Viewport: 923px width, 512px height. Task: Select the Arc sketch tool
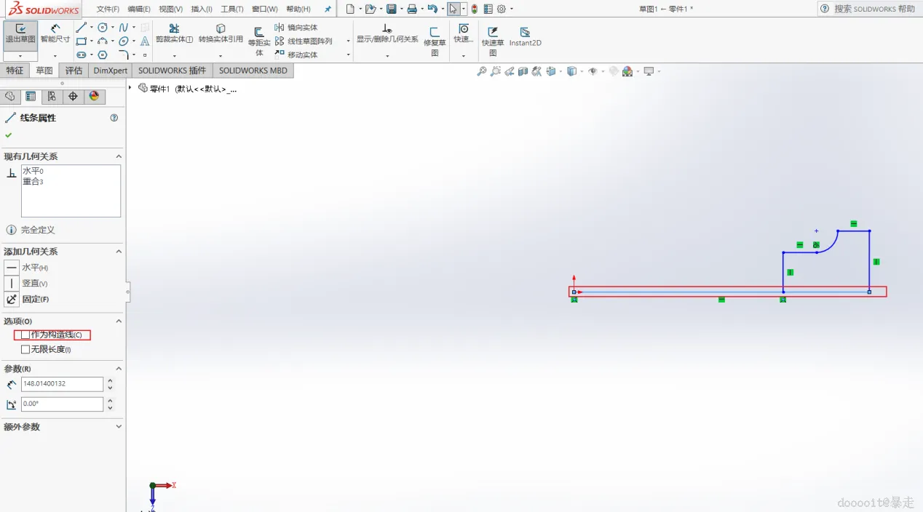tap(103, 41)
